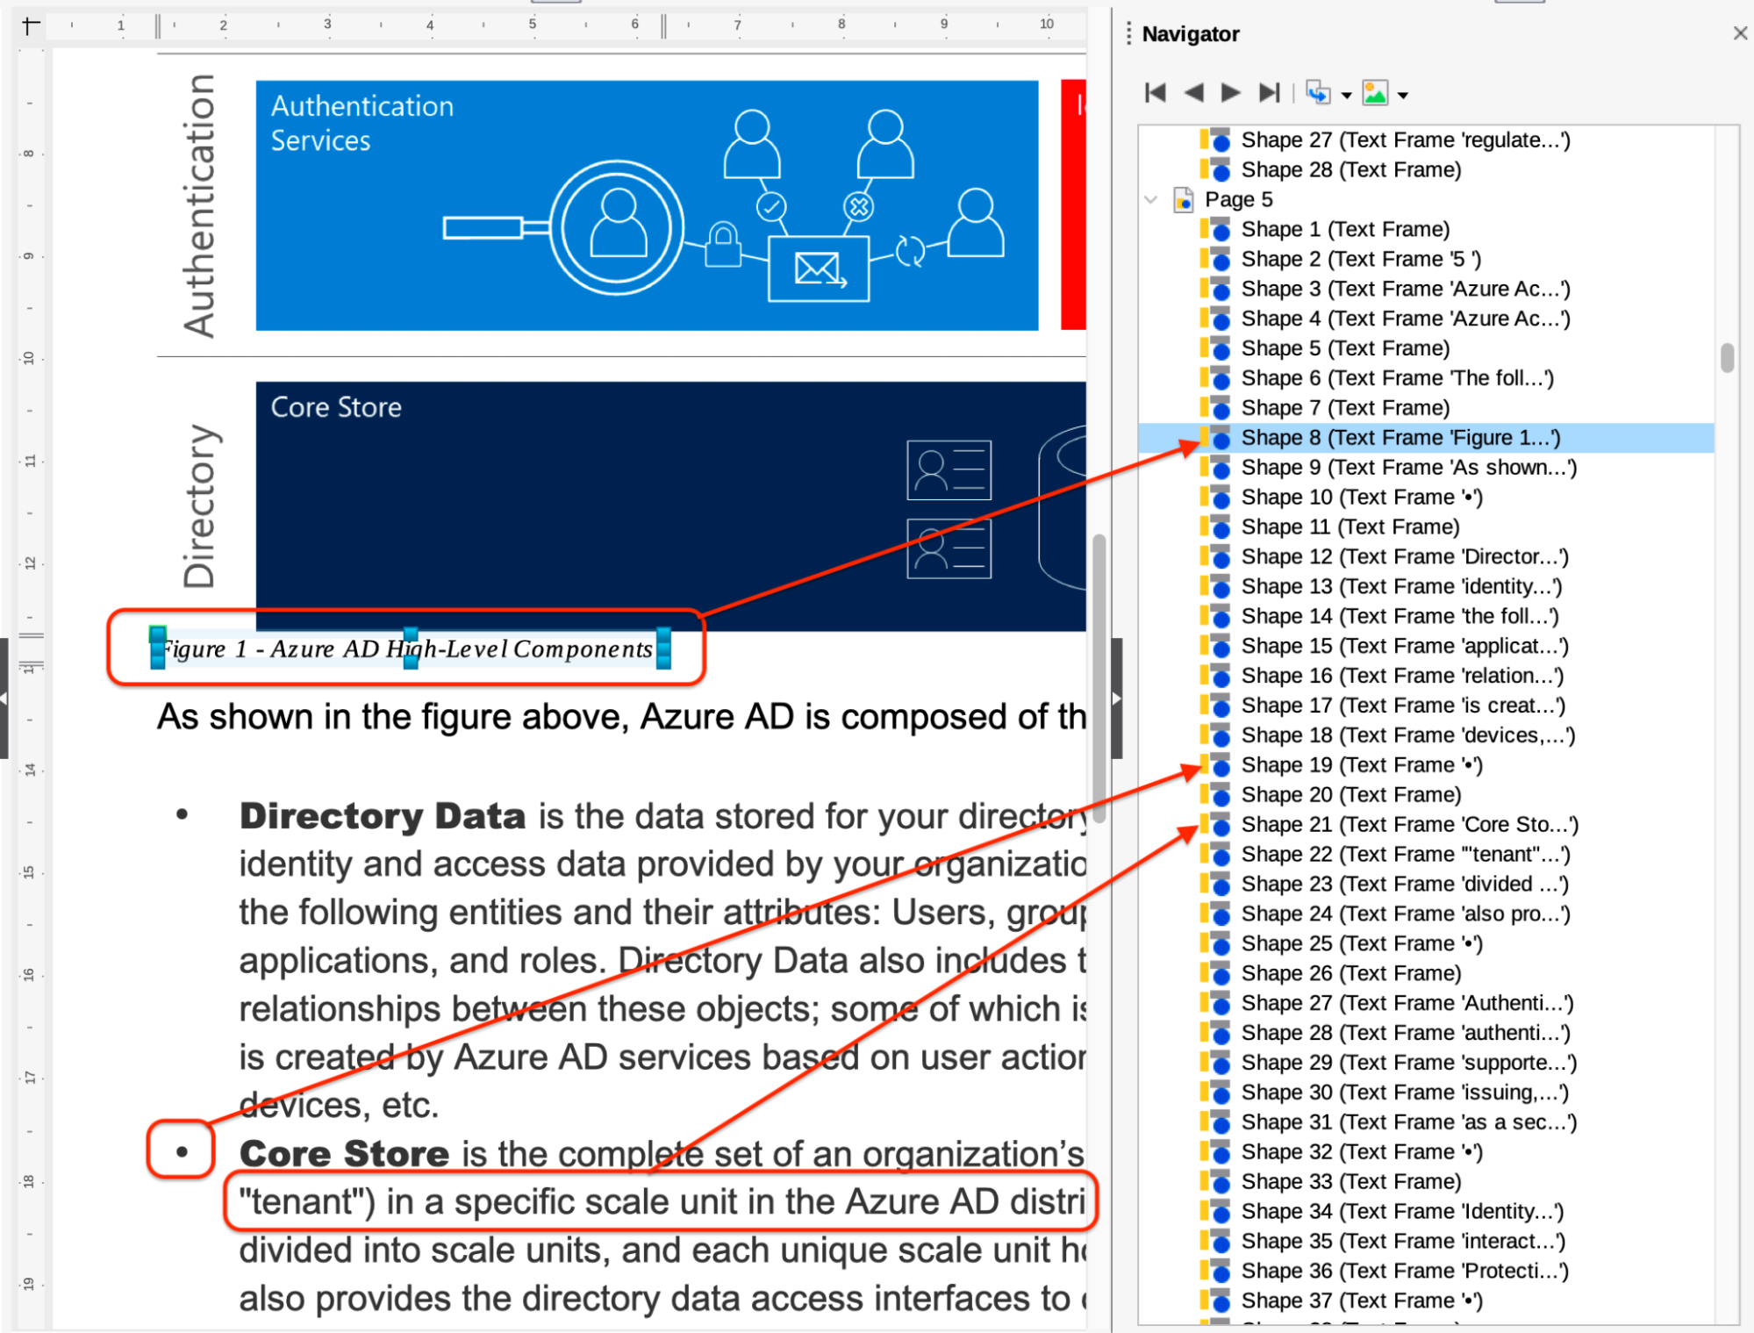Click the Drag Mode icon
Image resolution: width=1754 pixels, height=1333 pixels.
(1317, 93)
